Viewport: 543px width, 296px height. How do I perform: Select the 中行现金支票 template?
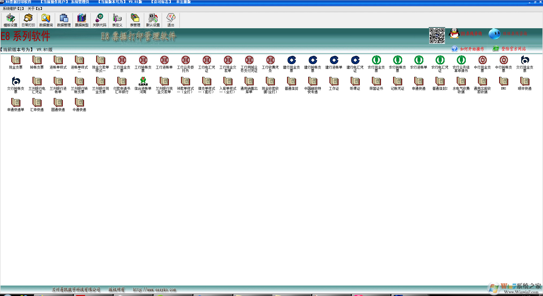tap(482, 64)
